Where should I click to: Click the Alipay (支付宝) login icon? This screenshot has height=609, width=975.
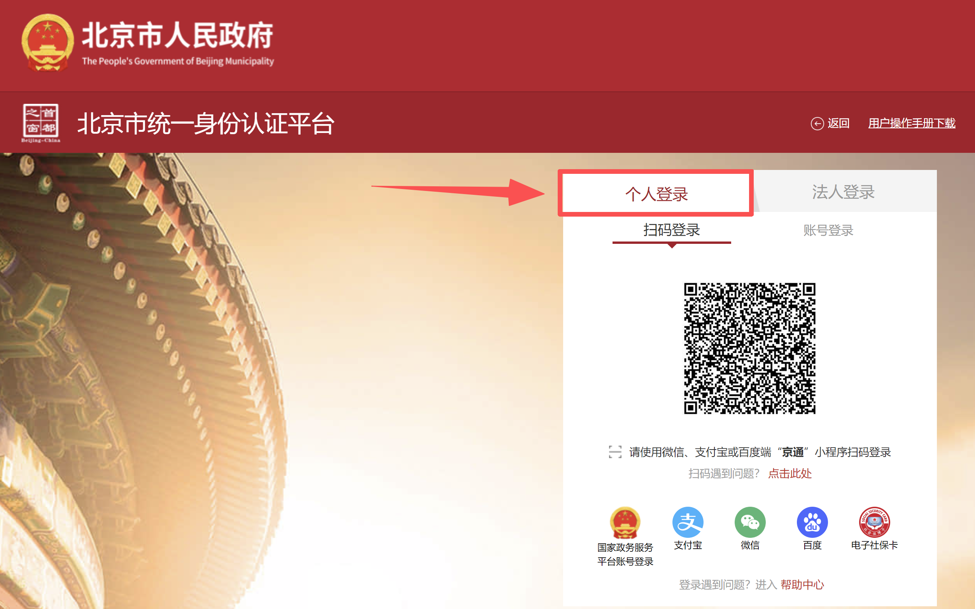pyautogui.click(x=688, y=522)
